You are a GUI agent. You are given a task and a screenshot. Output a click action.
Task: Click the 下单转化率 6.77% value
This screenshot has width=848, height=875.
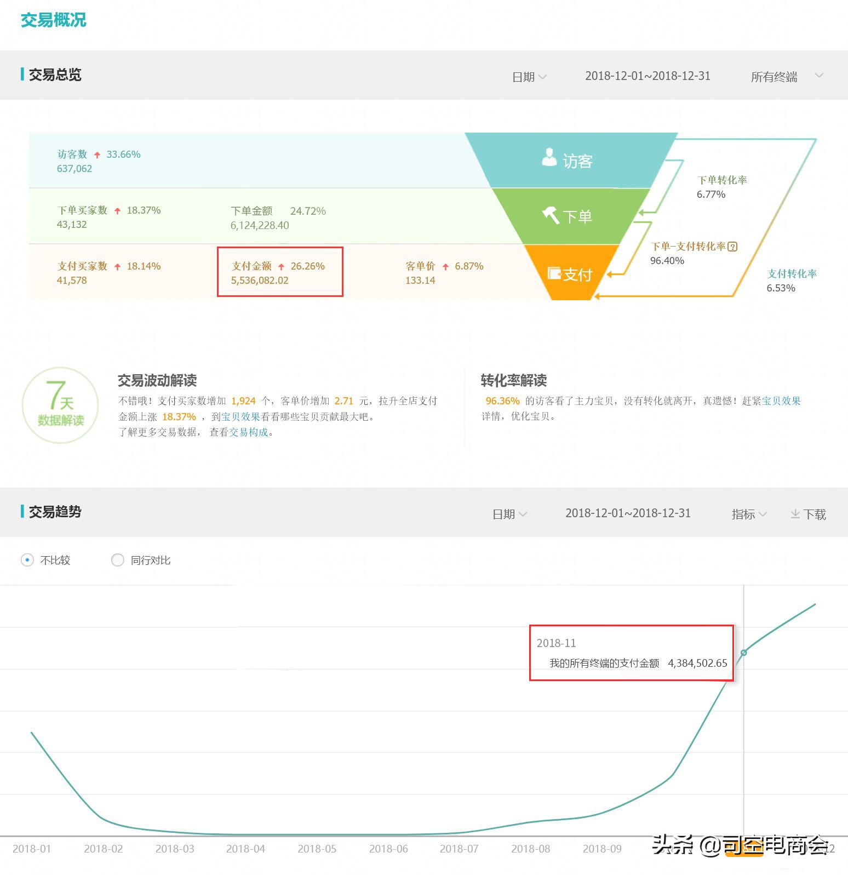711,195
